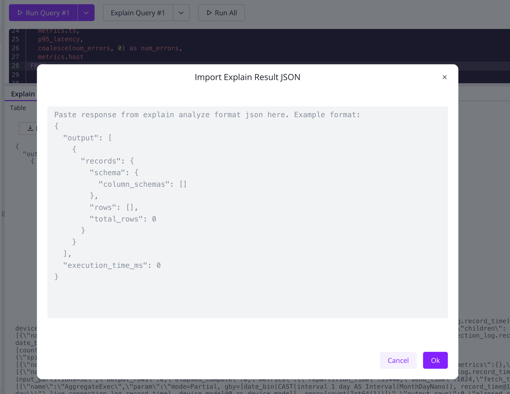
Task: Open the Run Query #1 dropdown chevron
Action: [x=86, y=12]
